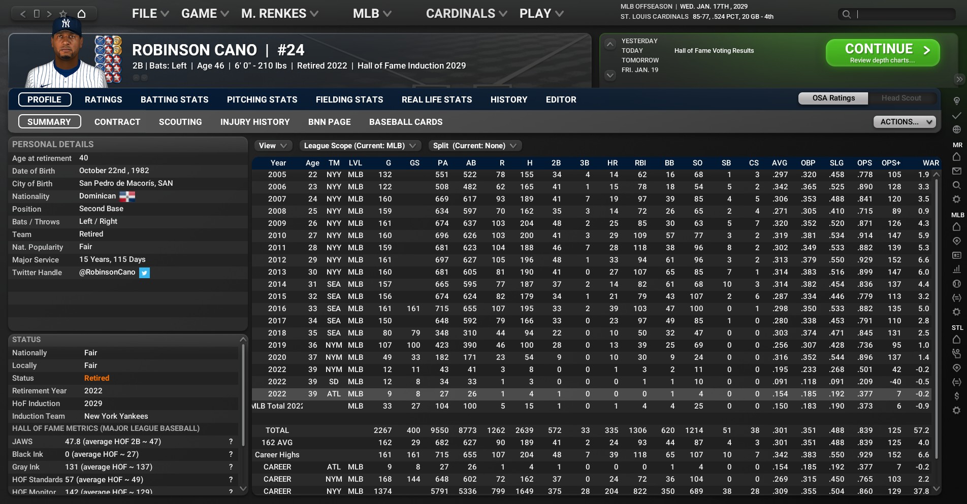Click the home icon in the top navigation bar
Image resolution: width=967 pixels, height=504 pixels.
click(81, 14)
